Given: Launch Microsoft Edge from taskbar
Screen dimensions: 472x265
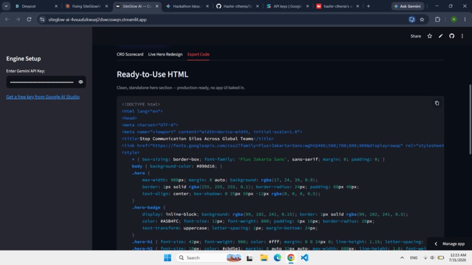Looking at the screenshot, I should (x=277, y=258).
